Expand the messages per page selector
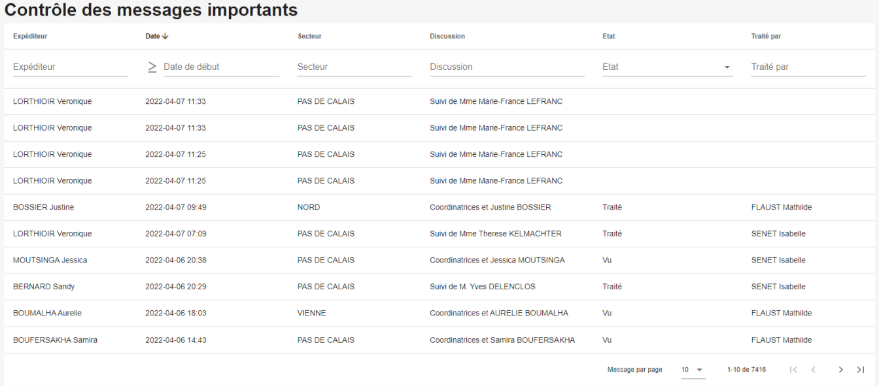Viewport: 879px width, 386px height. point(693,370)
